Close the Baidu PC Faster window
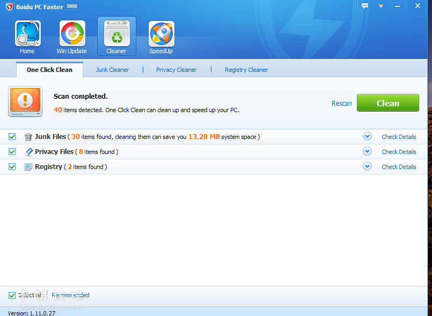This screenshot has height=316, width=432. [x=418, y=5]
